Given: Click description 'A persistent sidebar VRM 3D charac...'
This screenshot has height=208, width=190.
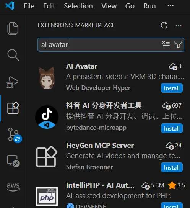Looking at the screenshot, I should click(x=125, y=77).
